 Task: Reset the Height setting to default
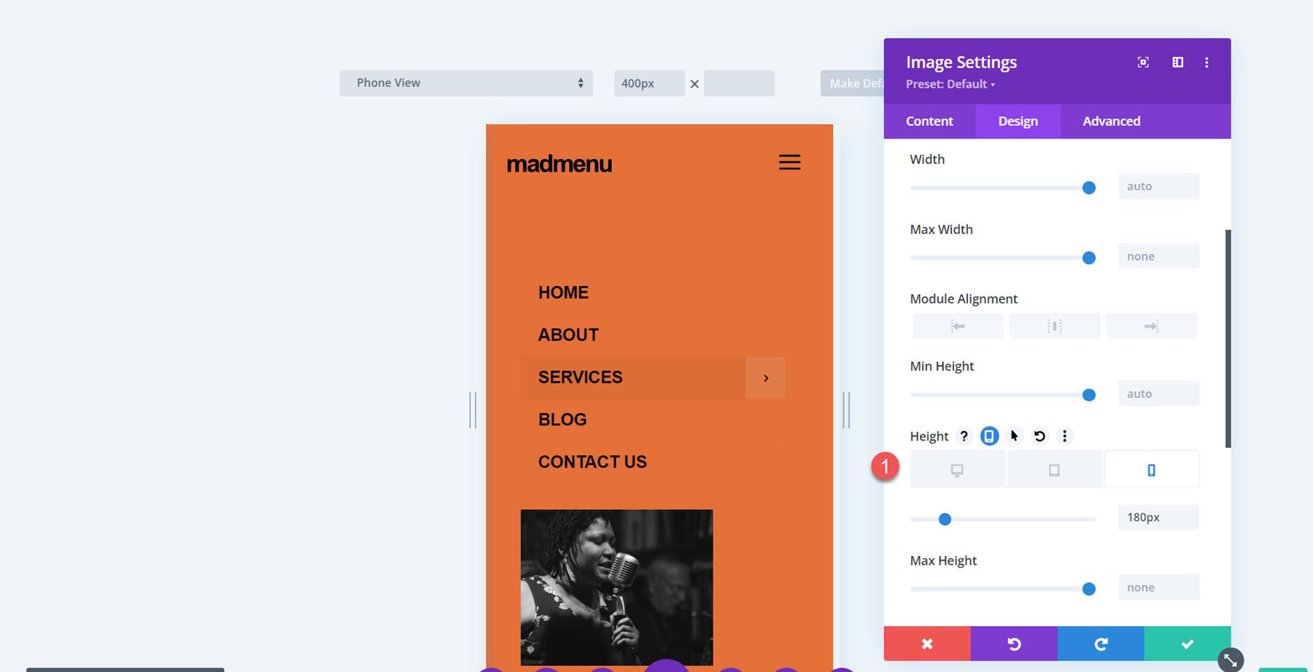tap(1039, 436)
